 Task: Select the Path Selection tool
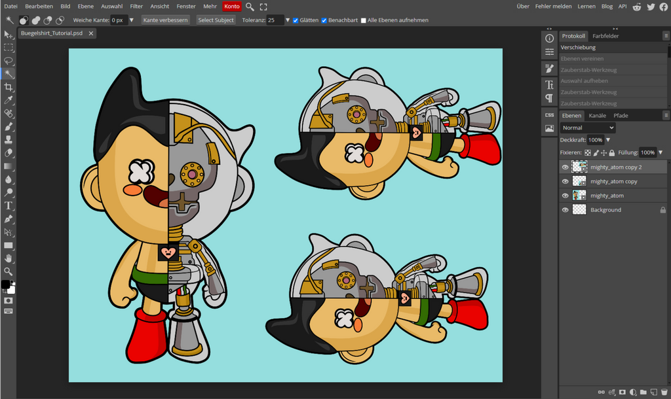point(8,232)
